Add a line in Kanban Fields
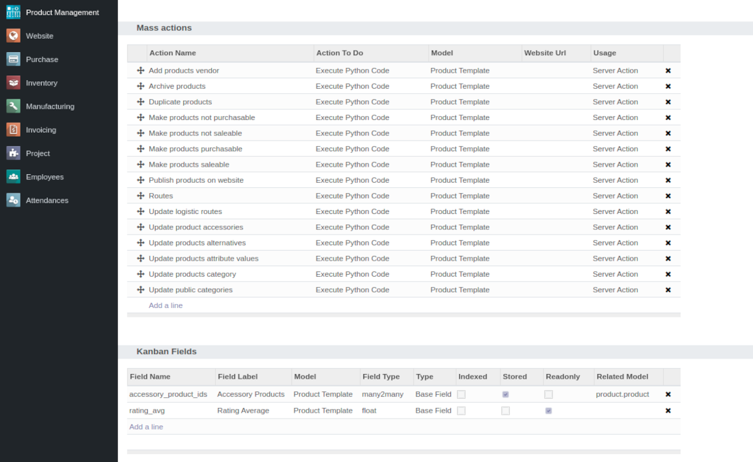Screen dimensions: 753x462 point(146,427)
